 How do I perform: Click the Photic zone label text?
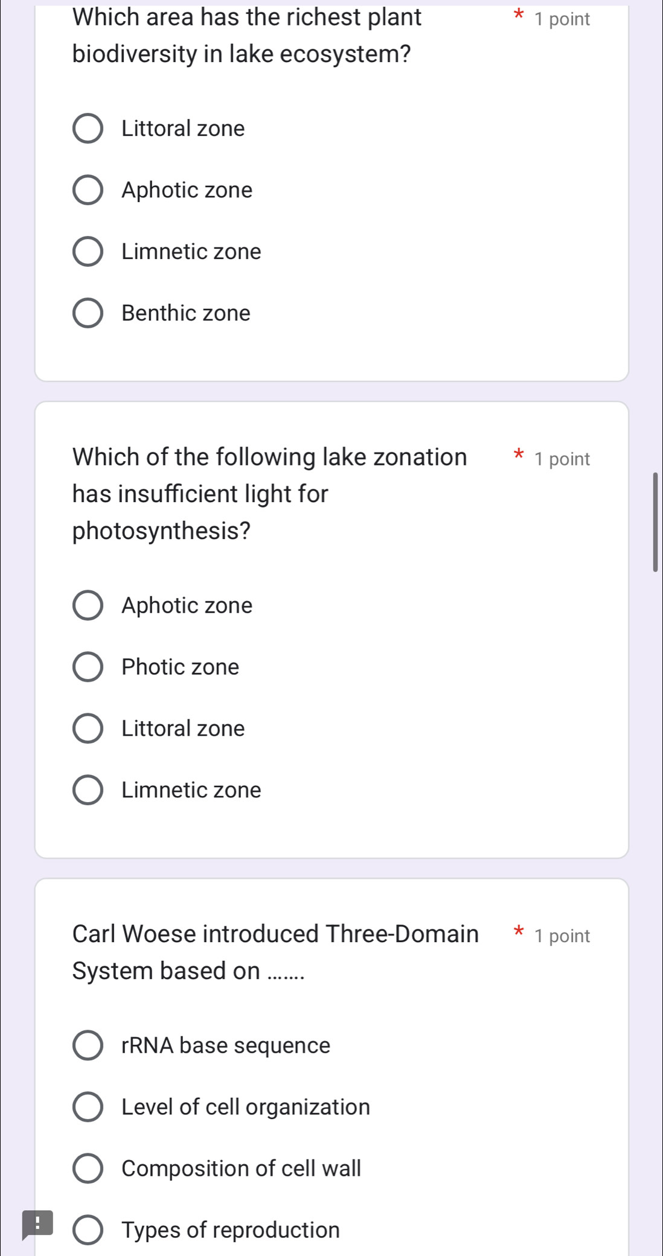[x=180, y=667]
